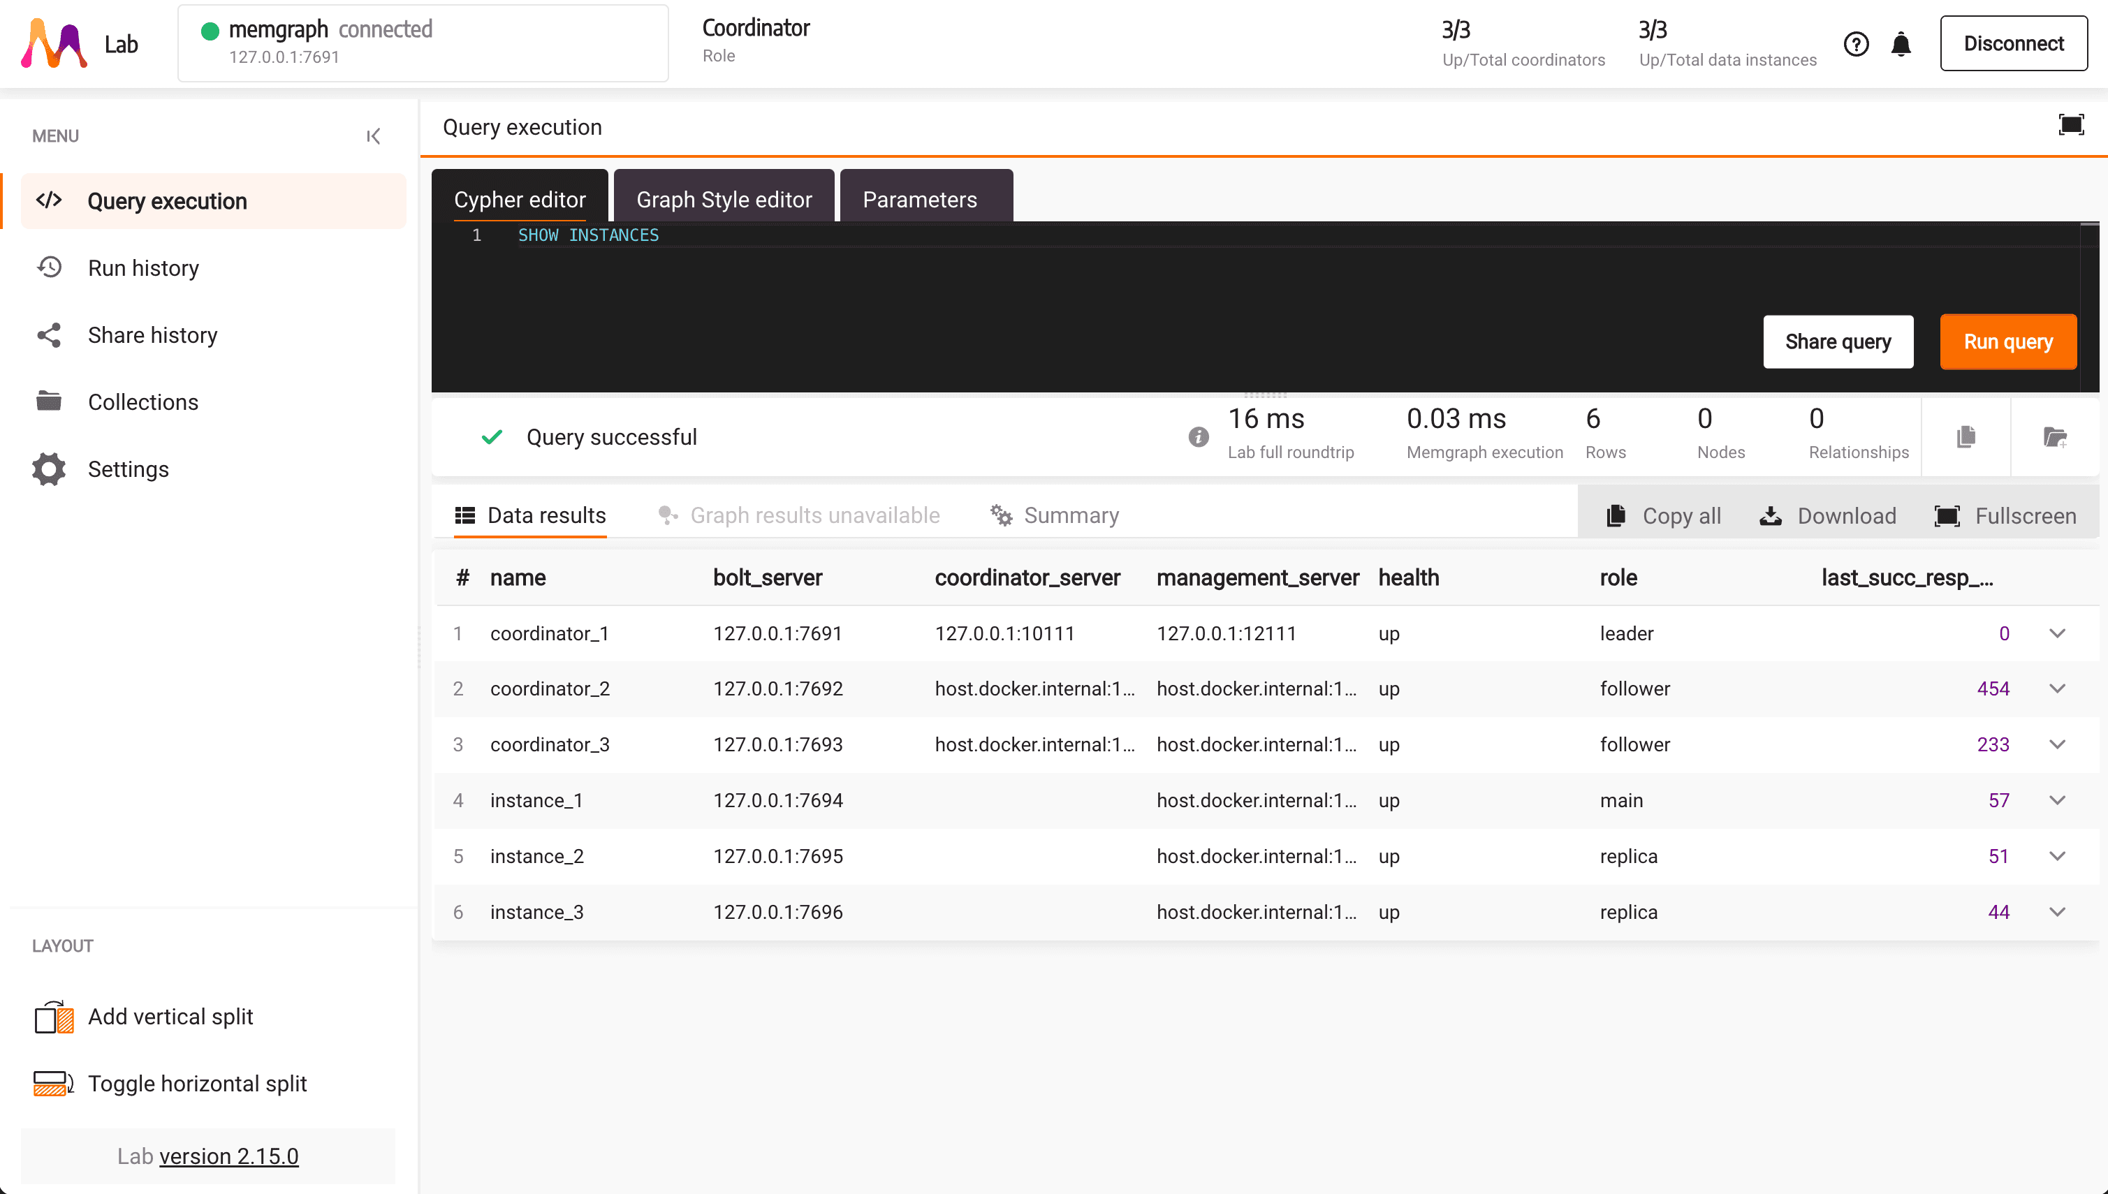Click the horizontal split icon
Screen dimensions: 2108x1194
pyautogui.click(x=54, y=1084)
